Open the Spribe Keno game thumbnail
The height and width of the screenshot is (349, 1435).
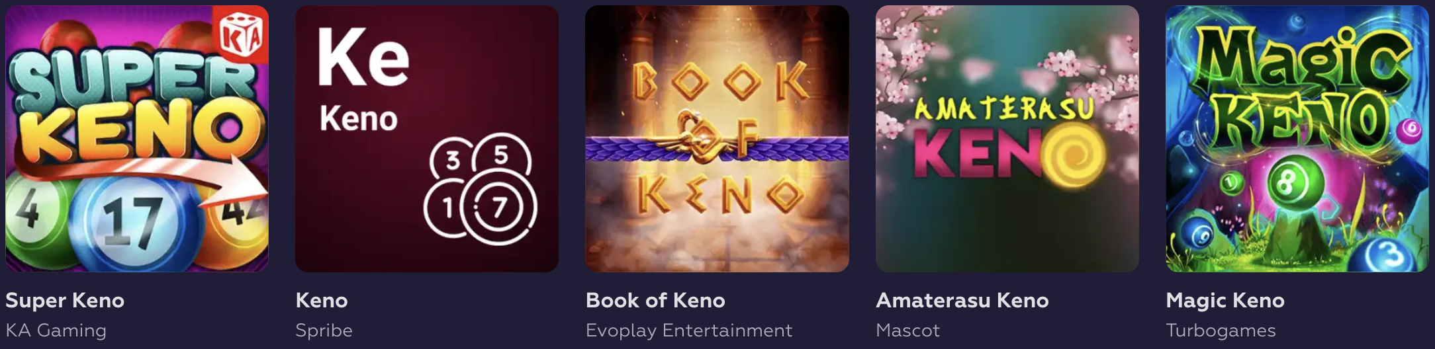(x=427, y=139)
